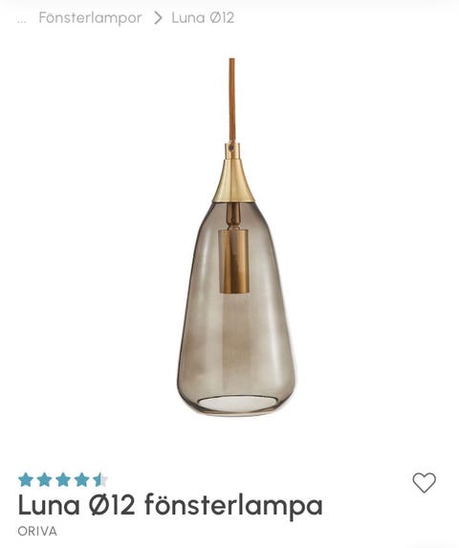Expand the collapsed breadcrumb ellipsis
The height and width of the screenshot is (548, 459).
22,20
